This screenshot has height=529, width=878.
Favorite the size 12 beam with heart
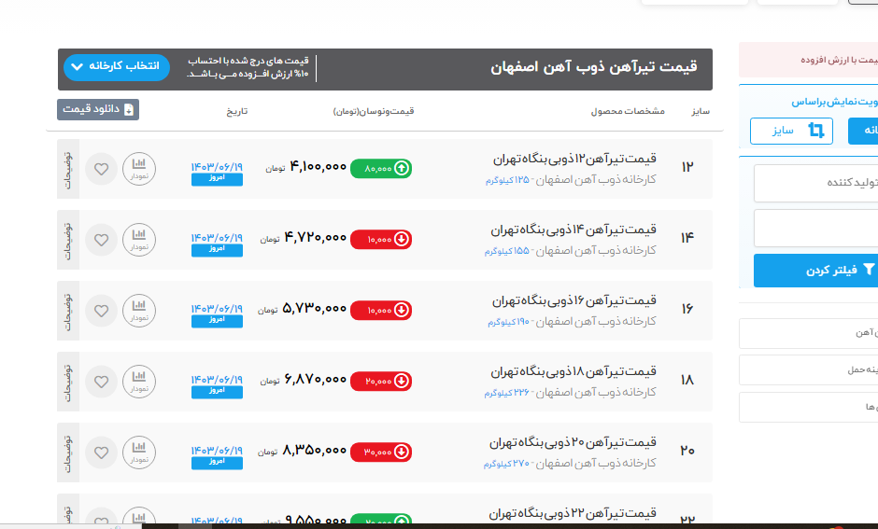102,170
